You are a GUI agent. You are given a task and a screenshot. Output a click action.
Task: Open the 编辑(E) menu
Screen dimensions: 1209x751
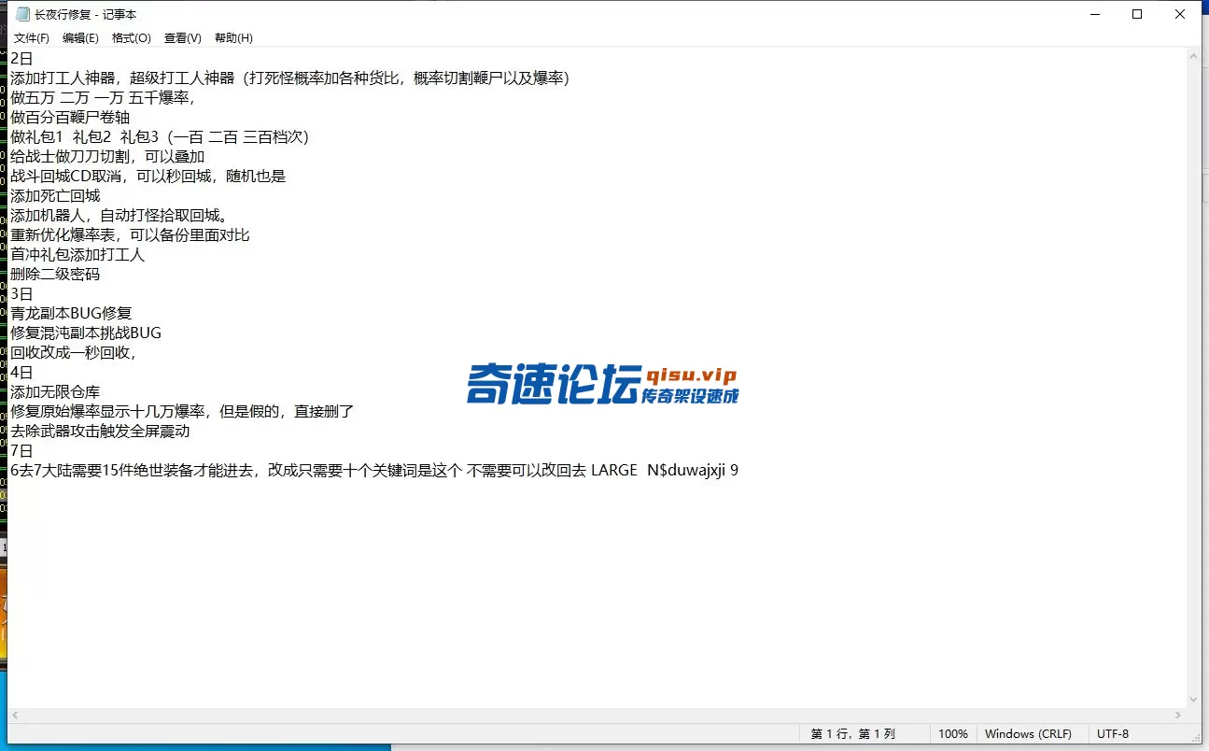[80, 38]
